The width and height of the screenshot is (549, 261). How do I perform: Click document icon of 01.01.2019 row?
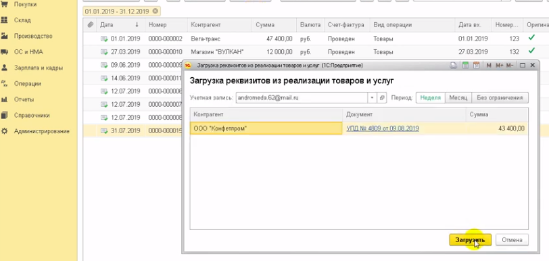click(x=104, y=39)
